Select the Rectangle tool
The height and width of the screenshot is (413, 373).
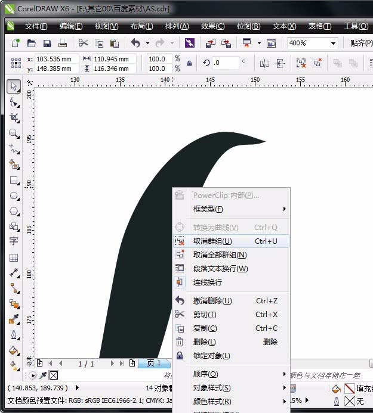click(13, 180)
